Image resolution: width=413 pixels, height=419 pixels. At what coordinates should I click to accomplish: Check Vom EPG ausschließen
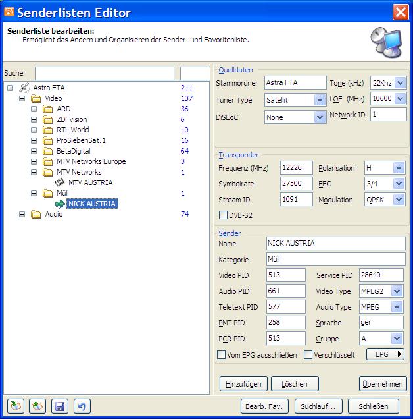[222, 354]
